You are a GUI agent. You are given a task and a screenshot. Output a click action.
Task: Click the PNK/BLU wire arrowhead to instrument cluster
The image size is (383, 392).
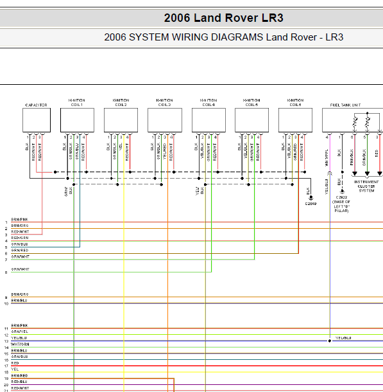[x=355, y=174]
